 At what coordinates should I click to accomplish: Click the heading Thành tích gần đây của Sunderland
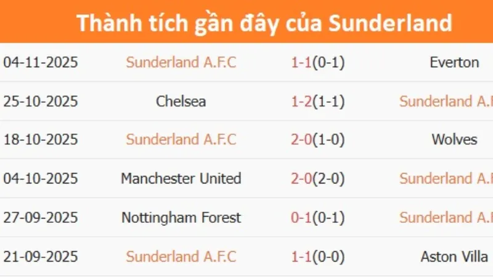click(264, 23)
